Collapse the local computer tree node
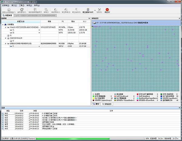 [3, 25]
